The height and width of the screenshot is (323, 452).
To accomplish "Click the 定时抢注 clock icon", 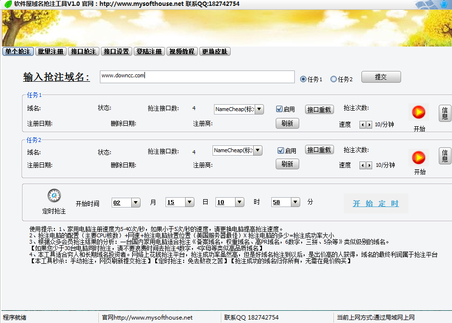I will (54, 195).
